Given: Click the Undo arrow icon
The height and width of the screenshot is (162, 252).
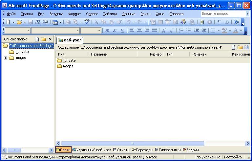Looking at the screenshot, I should tap(128, 22).
